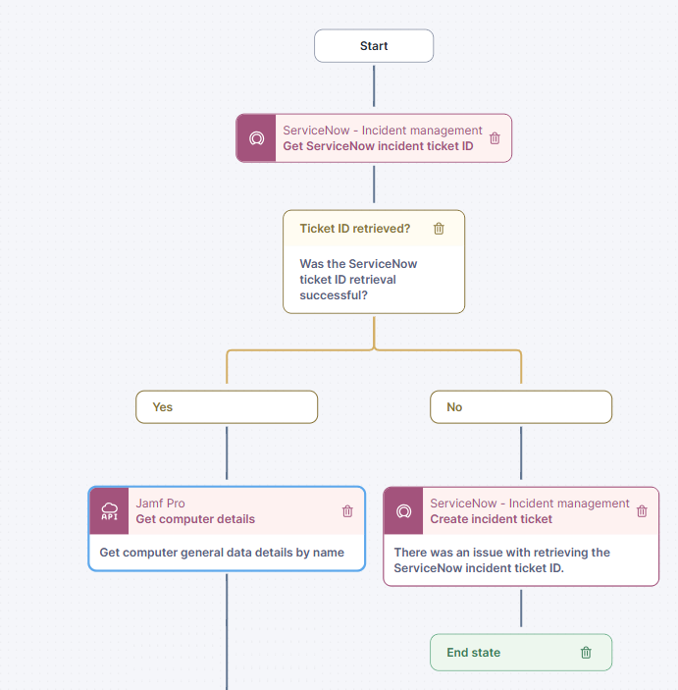
Task: Click the ServiceNow icon on Create incident ticket
Action: pos(403,511)
